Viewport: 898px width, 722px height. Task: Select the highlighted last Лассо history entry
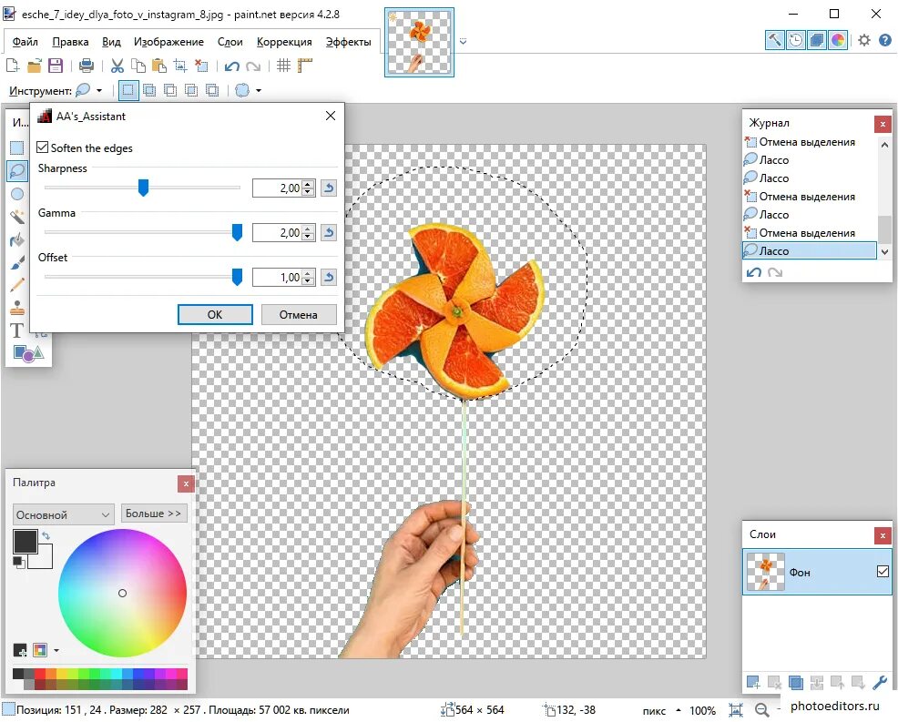[x=810, y=250]
